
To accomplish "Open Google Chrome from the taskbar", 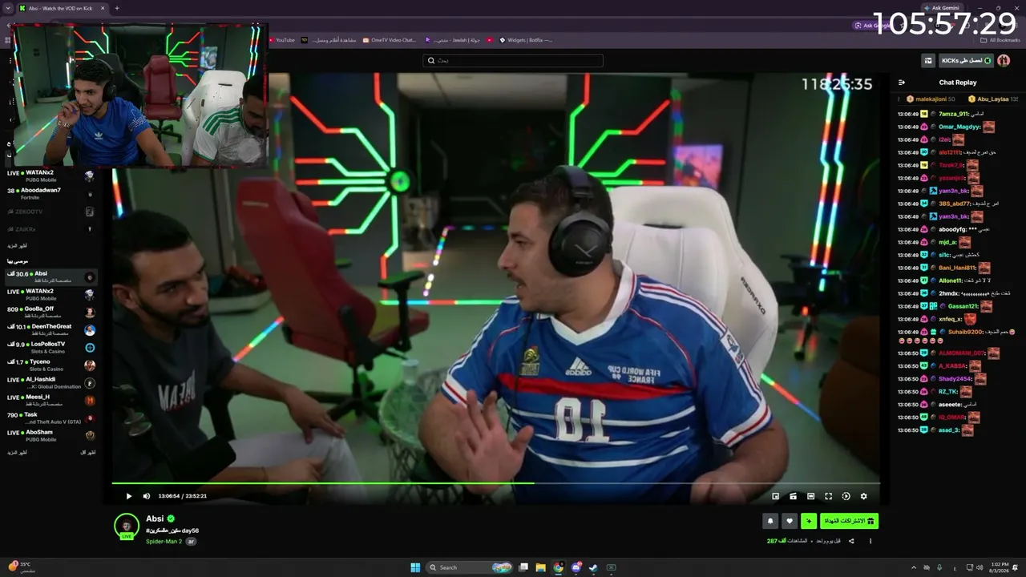I will [x=559, y=567].
